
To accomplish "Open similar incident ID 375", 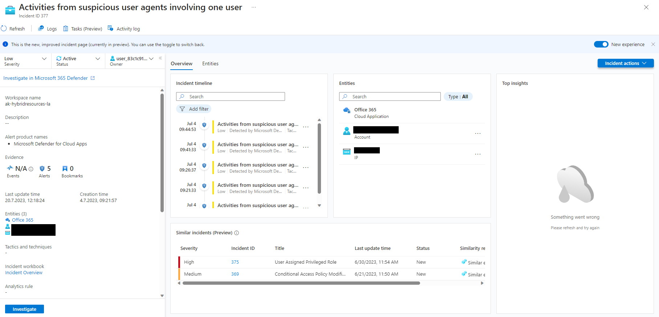I will point(235,262).
